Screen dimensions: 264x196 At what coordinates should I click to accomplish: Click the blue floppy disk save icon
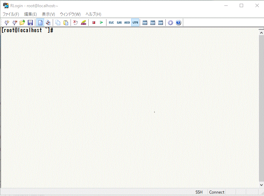[30, 23]
